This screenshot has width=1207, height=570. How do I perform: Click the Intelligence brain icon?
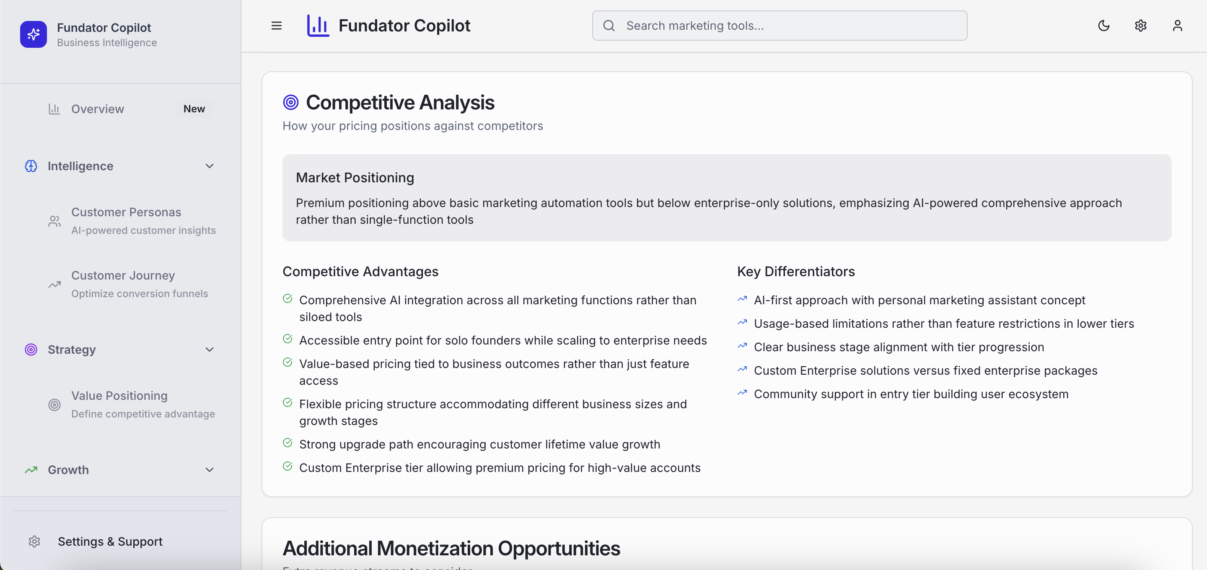coord(31,166)
